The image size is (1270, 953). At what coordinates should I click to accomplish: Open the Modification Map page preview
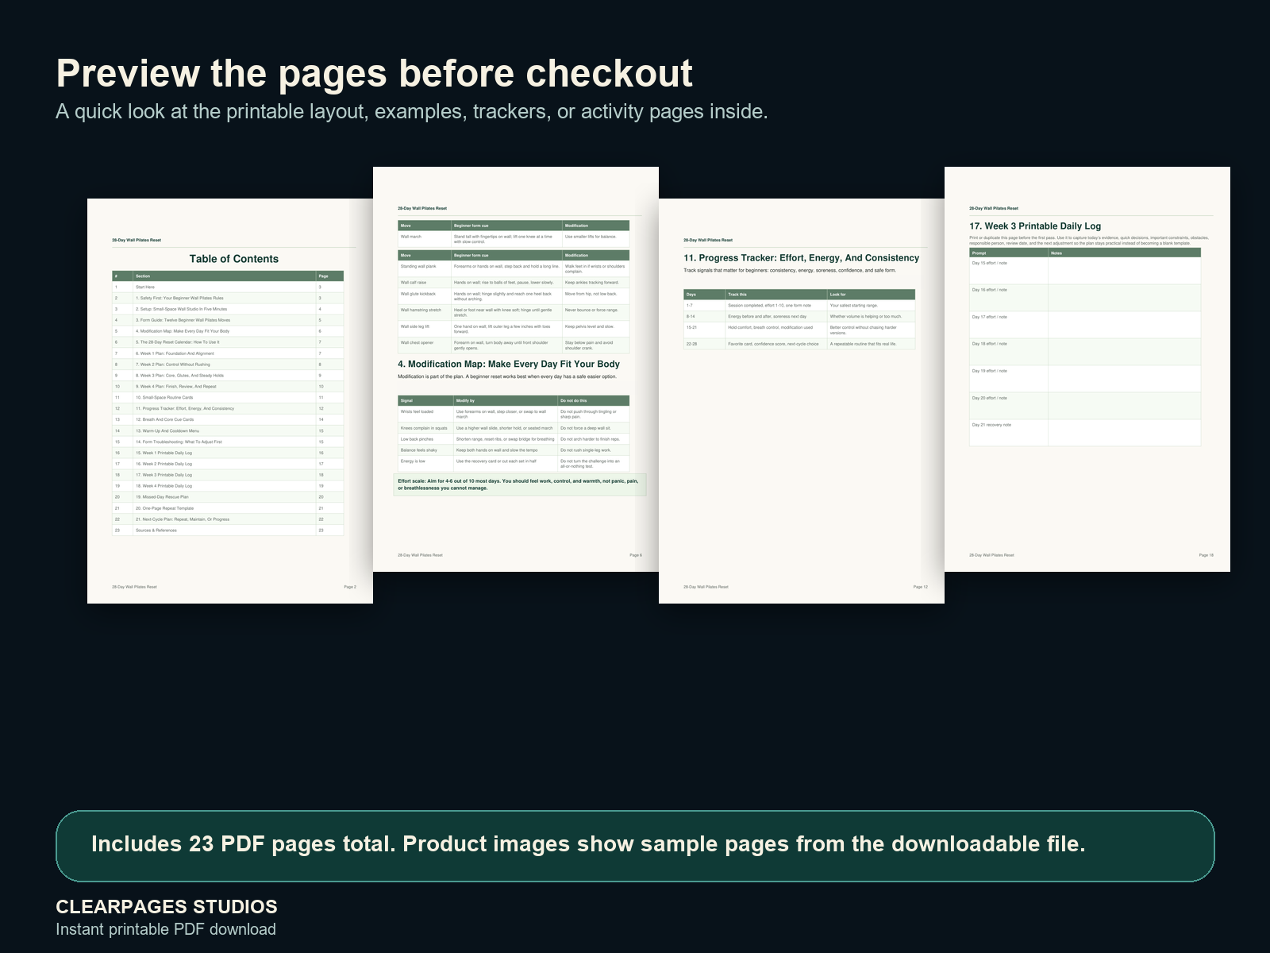516,369
